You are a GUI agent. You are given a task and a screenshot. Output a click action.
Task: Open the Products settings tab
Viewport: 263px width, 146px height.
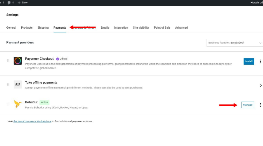click(27, 28)
